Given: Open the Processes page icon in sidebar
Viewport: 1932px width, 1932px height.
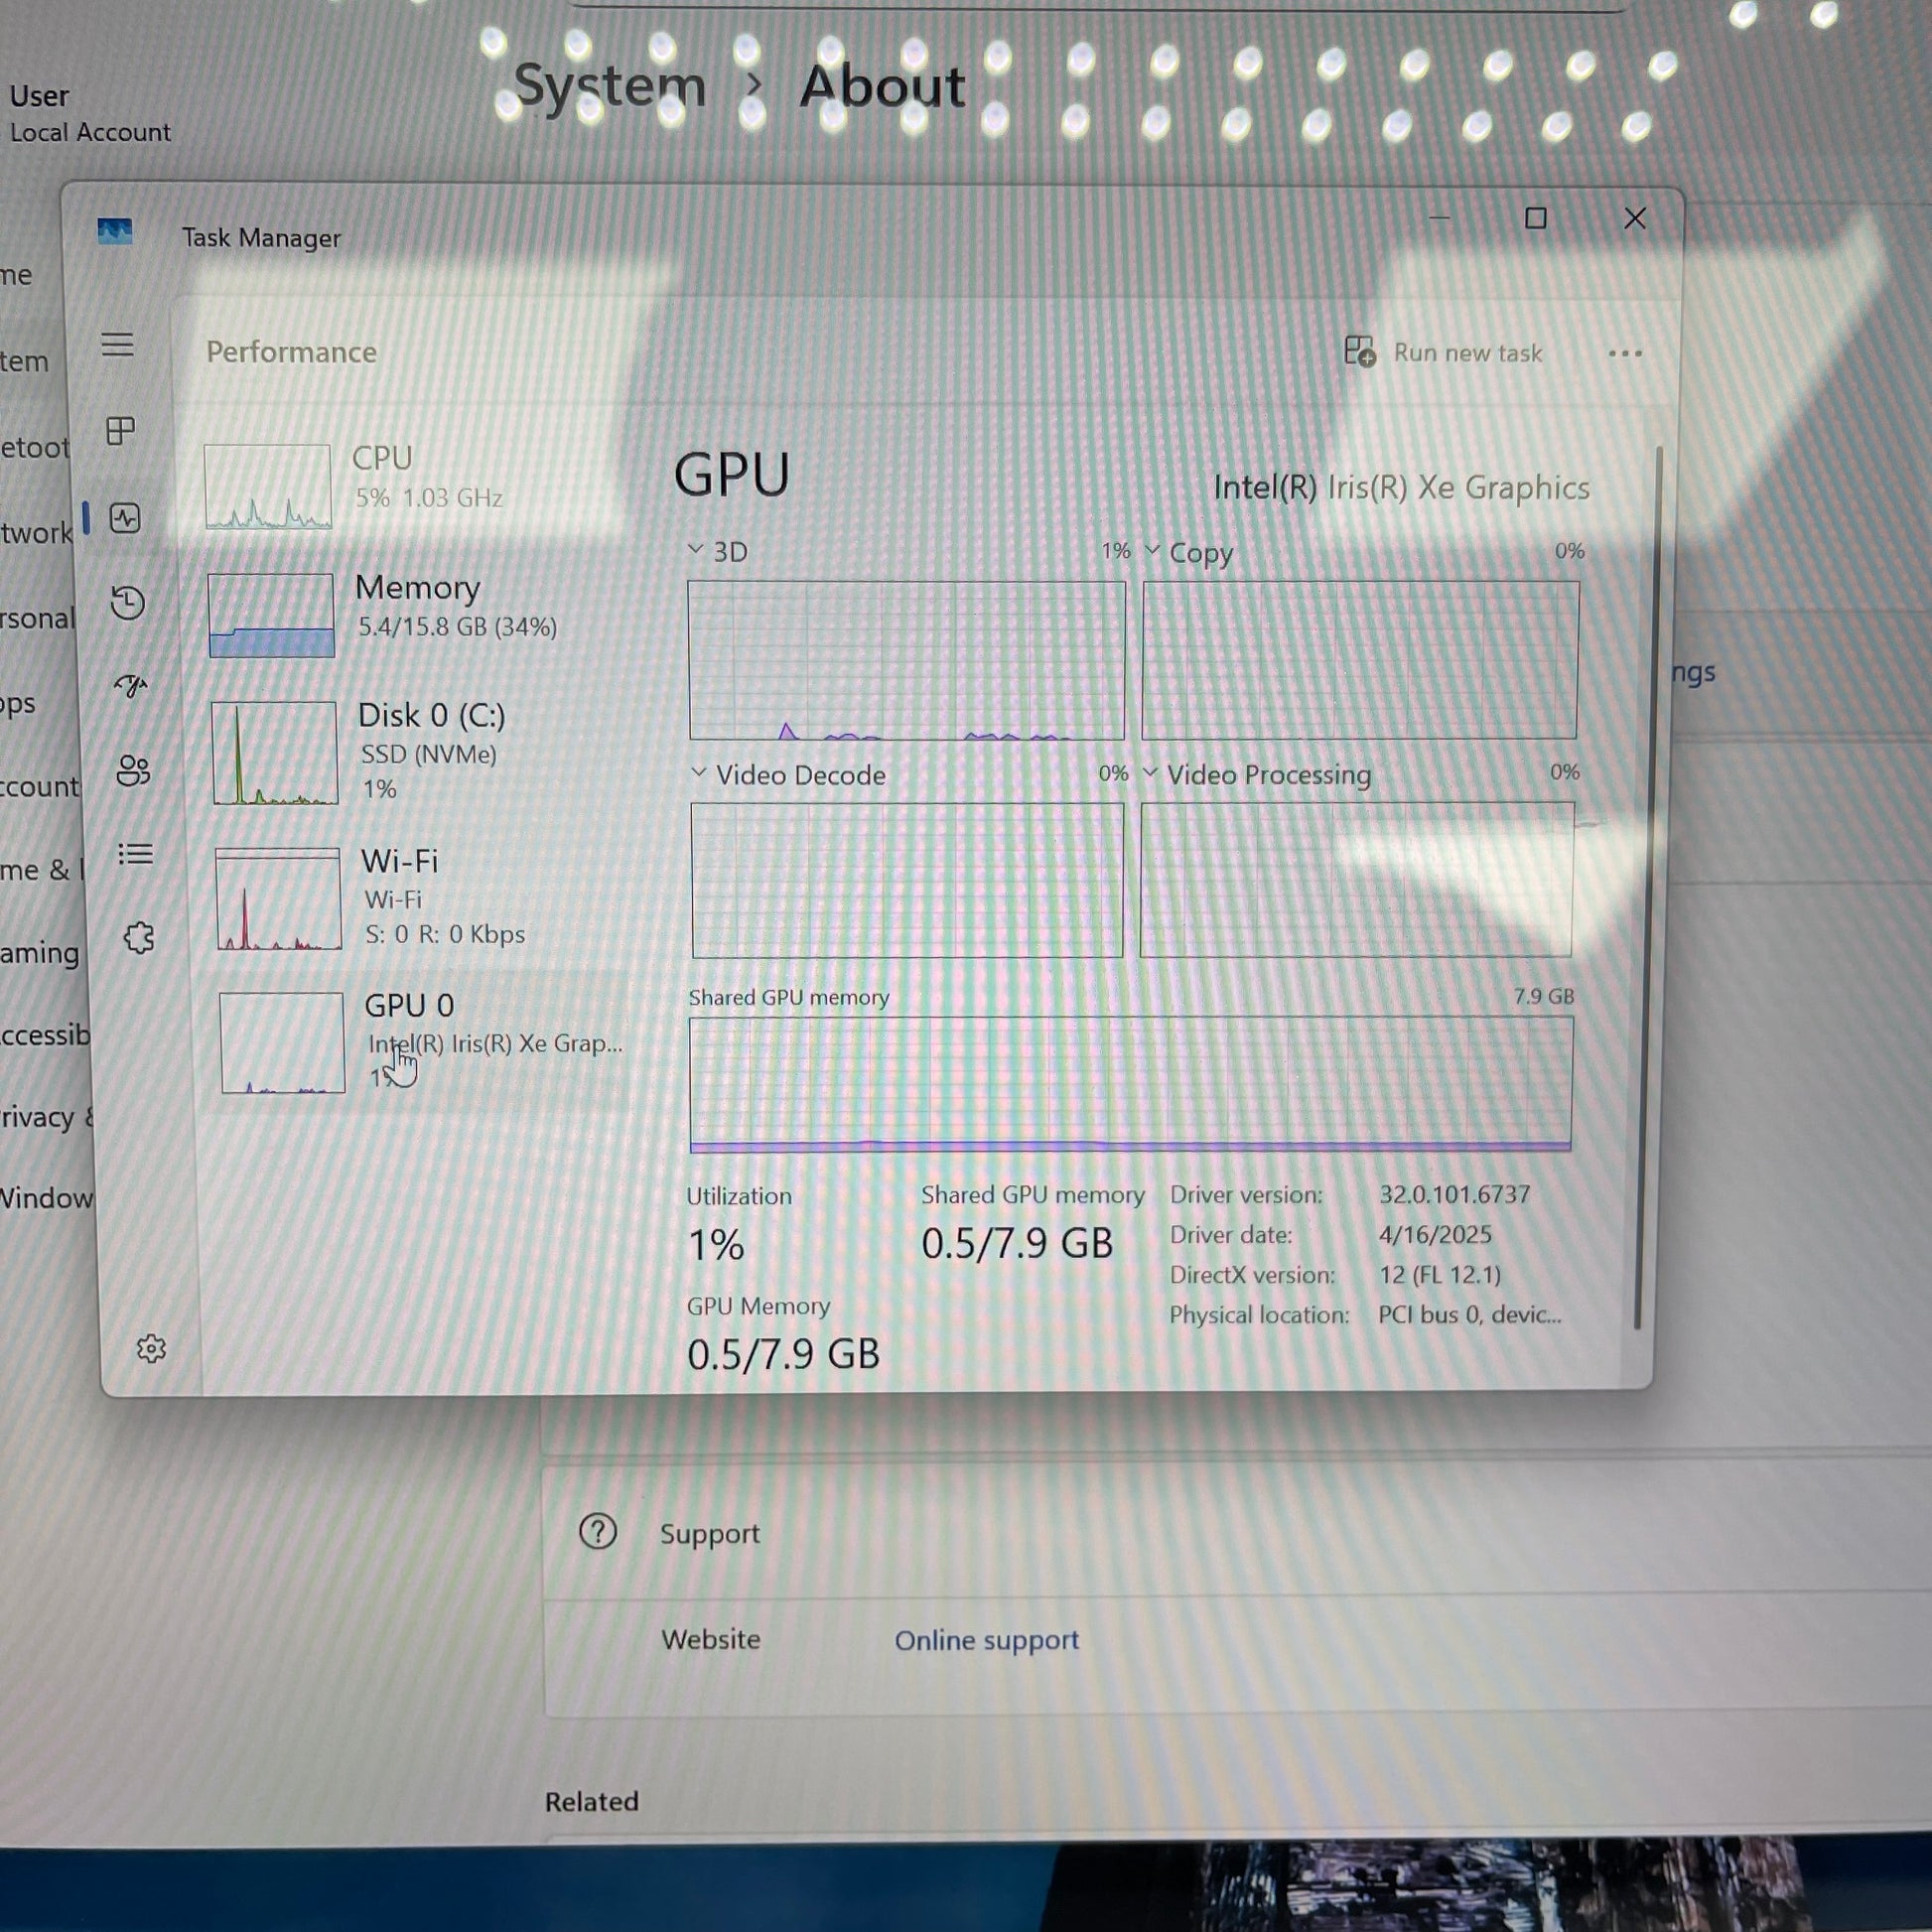Looking at the screenshot, I should (x=120, y=431).
